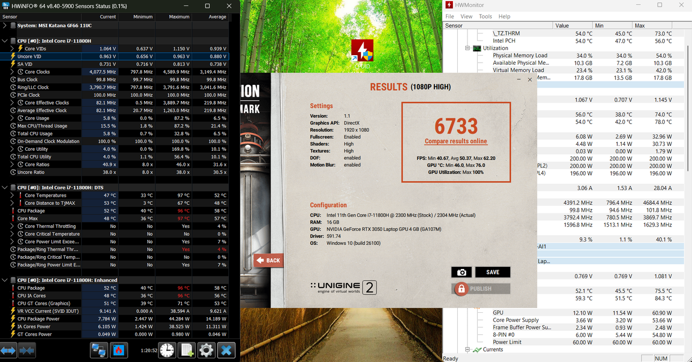
Task: Open the Compare results online link
Action: tap(456, 142)
